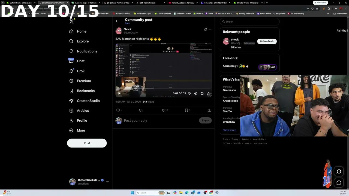Screen dimensions: 349x196
Task: Switch to the 595kebo Stream browser tab
Action: (x=248, y=3)
